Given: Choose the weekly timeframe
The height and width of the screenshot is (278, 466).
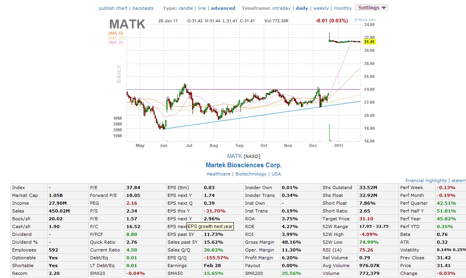Looking at the screenshot, I should (x=321, y=8).
